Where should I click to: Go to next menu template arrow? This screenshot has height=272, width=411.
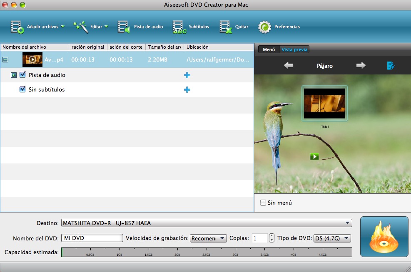point(361,65)
